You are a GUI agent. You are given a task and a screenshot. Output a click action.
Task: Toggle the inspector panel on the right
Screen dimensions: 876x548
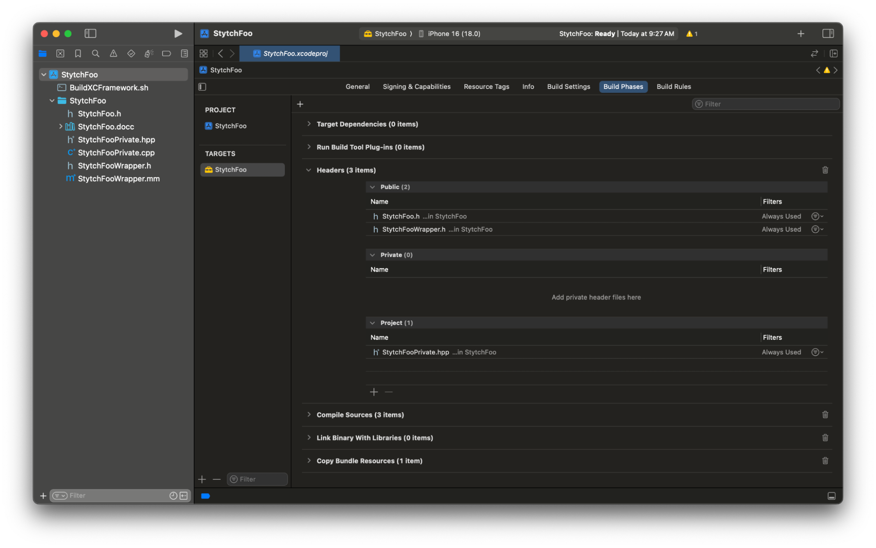(828, 34)
